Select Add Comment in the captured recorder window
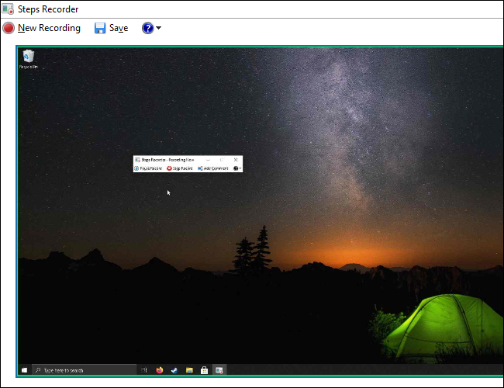The height and width of the screenshot is (388, 504). (213, 168)
